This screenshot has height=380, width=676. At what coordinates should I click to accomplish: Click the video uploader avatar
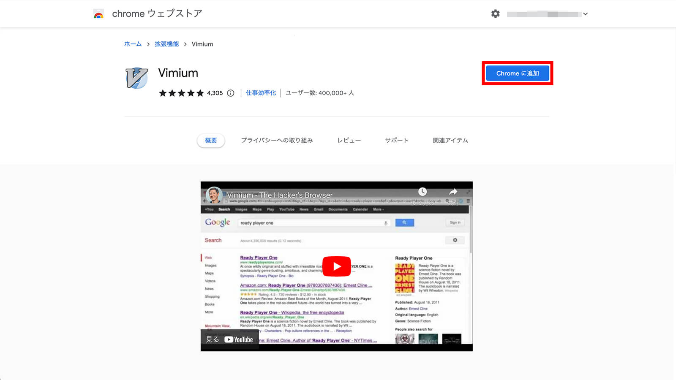pyautogui.click(x=214, y=195)
